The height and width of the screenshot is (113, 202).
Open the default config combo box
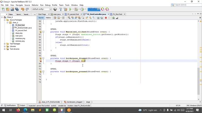point(42,9)
